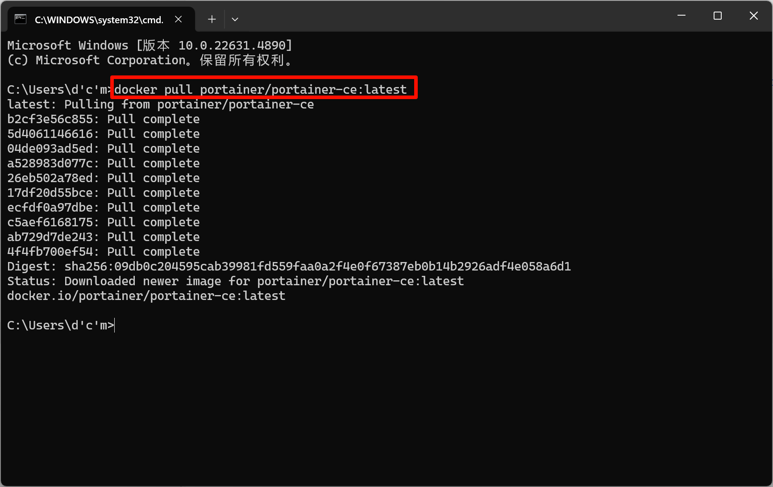Click the docker.io/portainer/portainer-ce:latest output line
This screenshot has height=487, width=773.
pyautogui.click(x=146, y=296)
